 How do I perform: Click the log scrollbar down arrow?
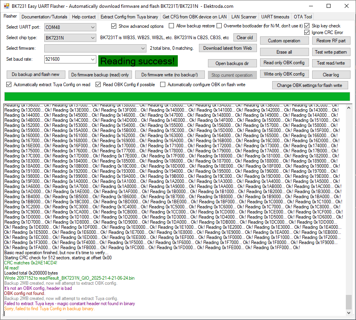tap(349, 313)
